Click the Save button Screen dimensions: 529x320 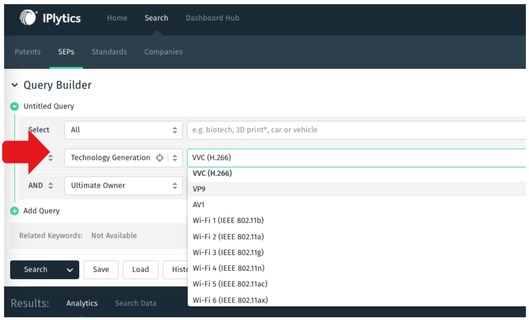tap(101, 270)
